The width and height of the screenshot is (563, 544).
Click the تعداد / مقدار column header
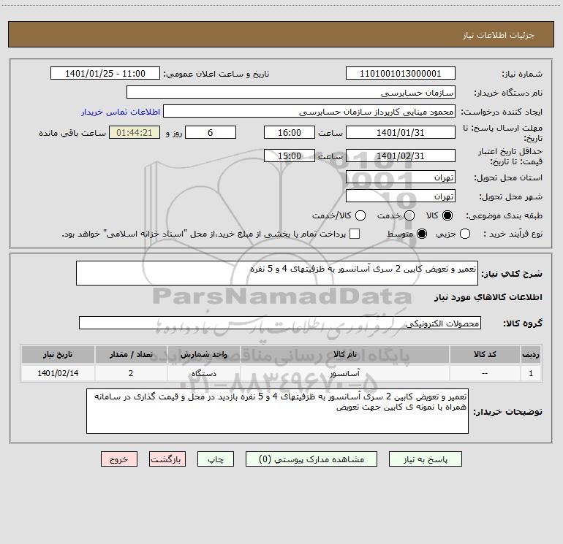click(x=131, y=355)
